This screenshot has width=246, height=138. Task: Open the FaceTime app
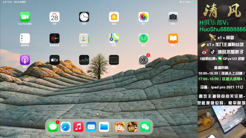pyautogui.click(x=25, y=17)
